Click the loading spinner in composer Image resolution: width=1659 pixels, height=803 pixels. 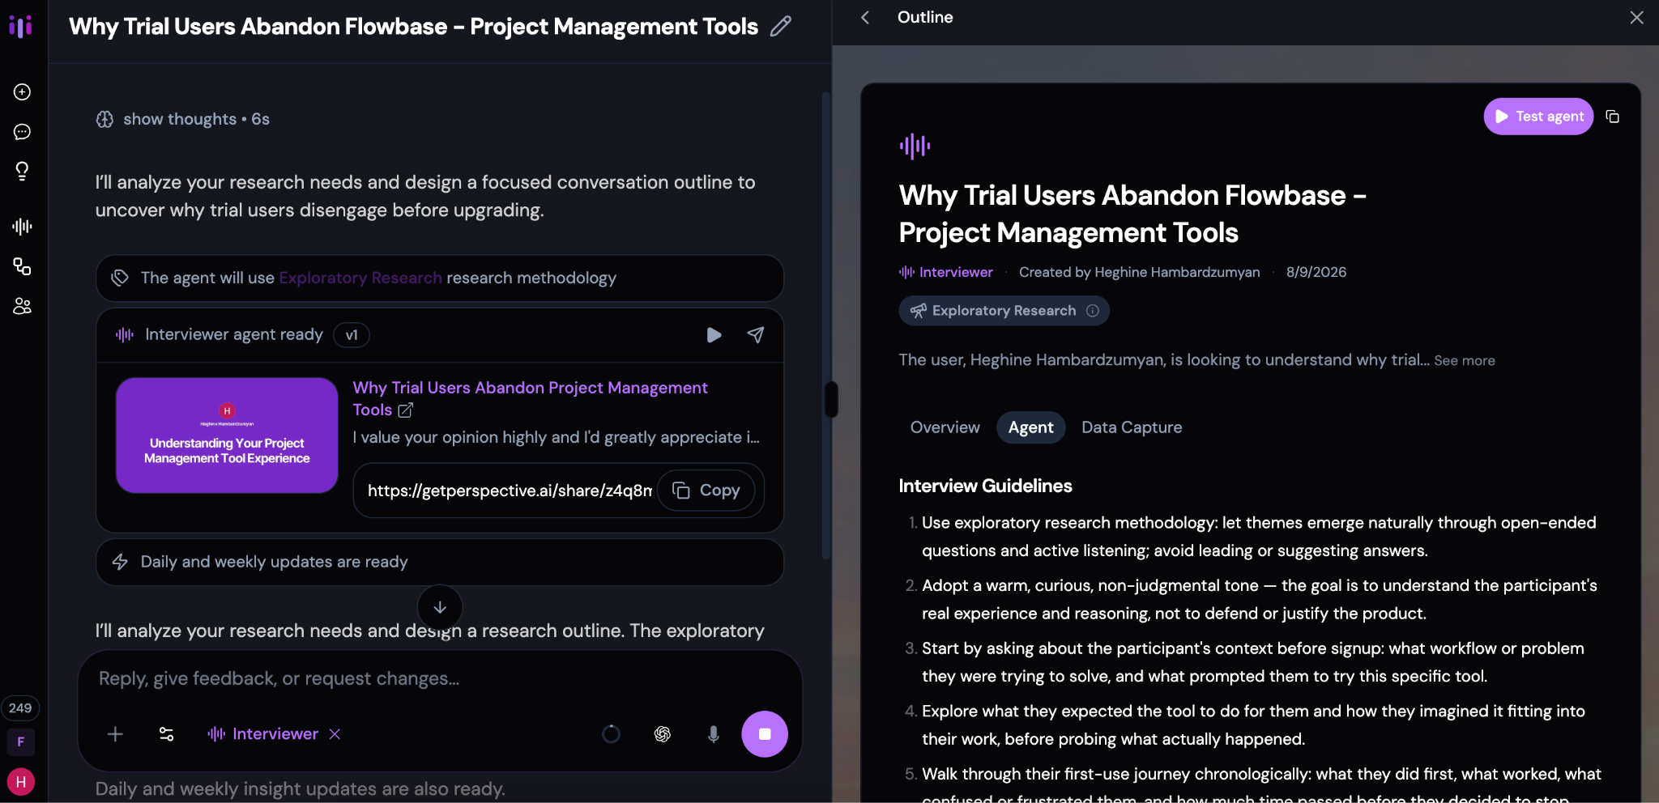pyautogui.click(x=612, y=734)
